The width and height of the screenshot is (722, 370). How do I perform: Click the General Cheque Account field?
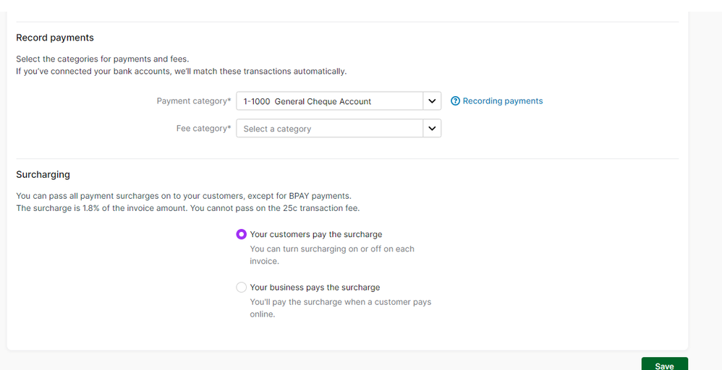329,101
